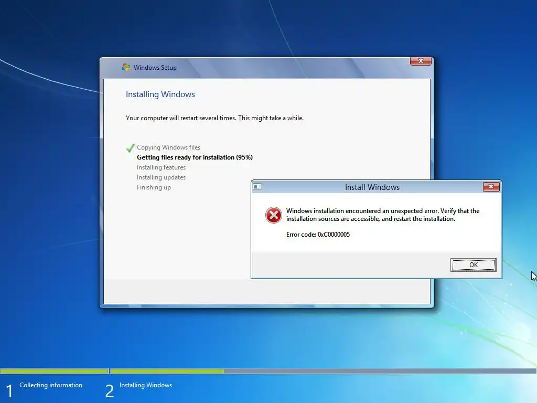Screen dimensions: 537x403
Task: Close the Install Windows error dialog
Action: 491,187
